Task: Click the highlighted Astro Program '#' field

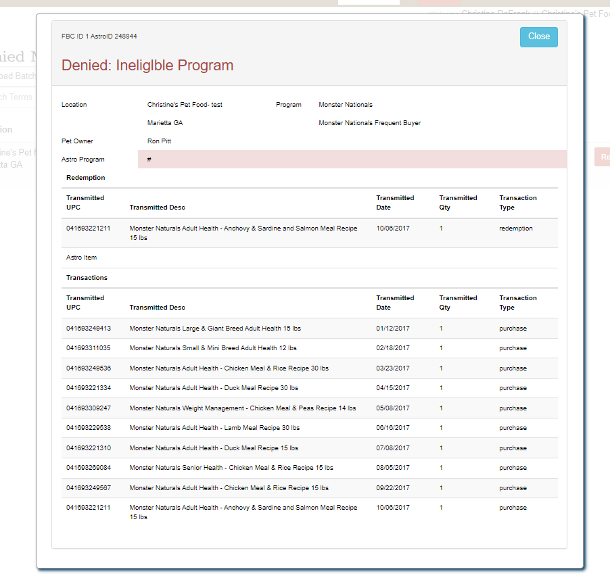Action: tap(352, 159)
